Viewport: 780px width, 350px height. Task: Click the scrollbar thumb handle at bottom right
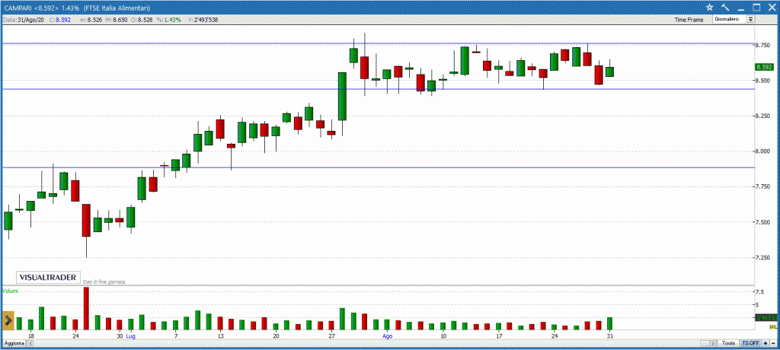(705, 343)
